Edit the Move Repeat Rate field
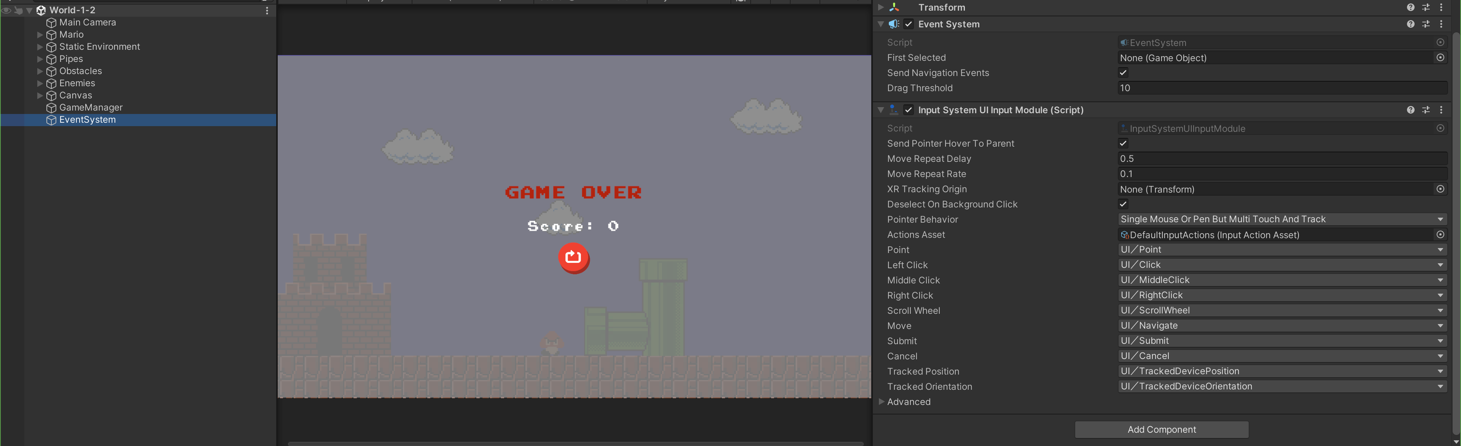 coord(1282,174)
